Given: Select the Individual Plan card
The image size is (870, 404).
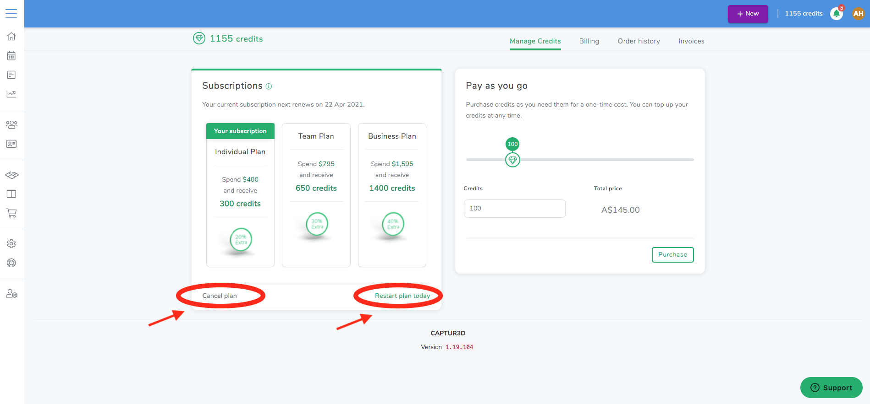Looking at the screenshot, I should pyautogui.click(x=240, y=195).
